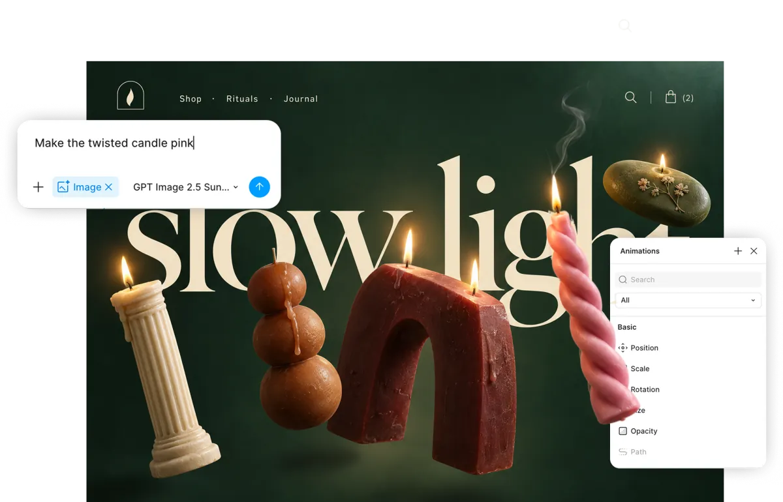This screenshot has height=502, width=783.
Task: Click the Path curve icon
Action: 622,452
